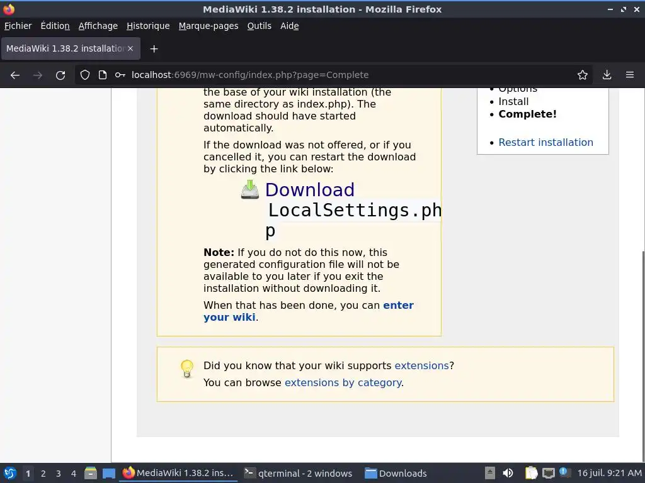Click the Install step text

click(x=513, y=101)
